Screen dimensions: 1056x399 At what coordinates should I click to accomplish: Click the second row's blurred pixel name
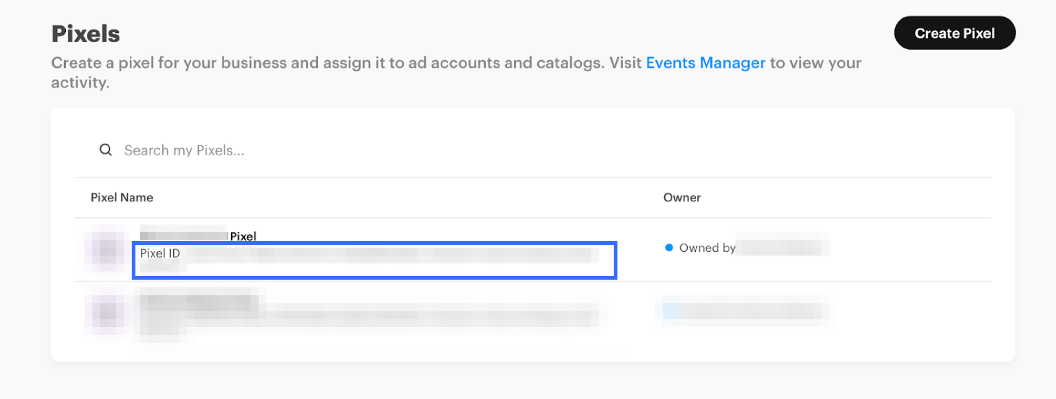[x=199, y=302]
